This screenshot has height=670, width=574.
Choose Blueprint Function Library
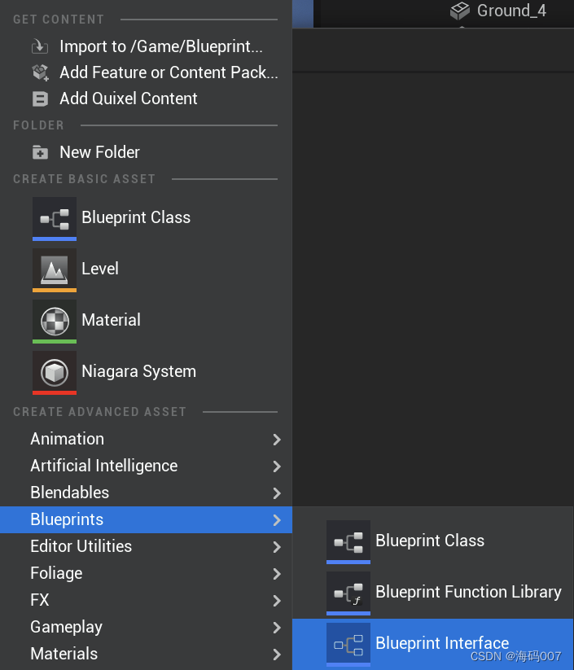433,593
